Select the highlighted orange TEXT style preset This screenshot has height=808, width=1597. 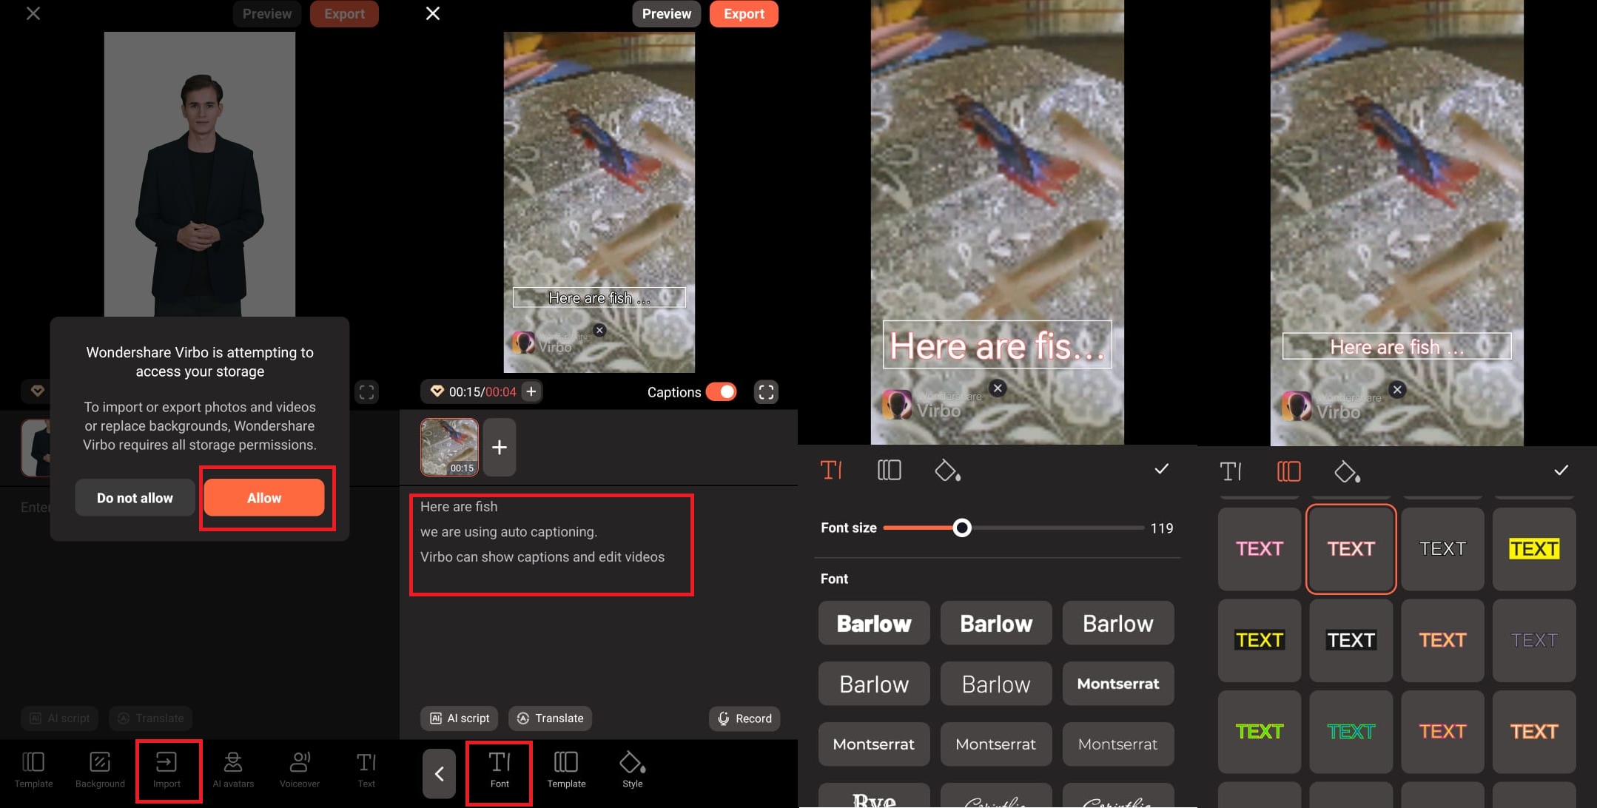[1351, 548]
